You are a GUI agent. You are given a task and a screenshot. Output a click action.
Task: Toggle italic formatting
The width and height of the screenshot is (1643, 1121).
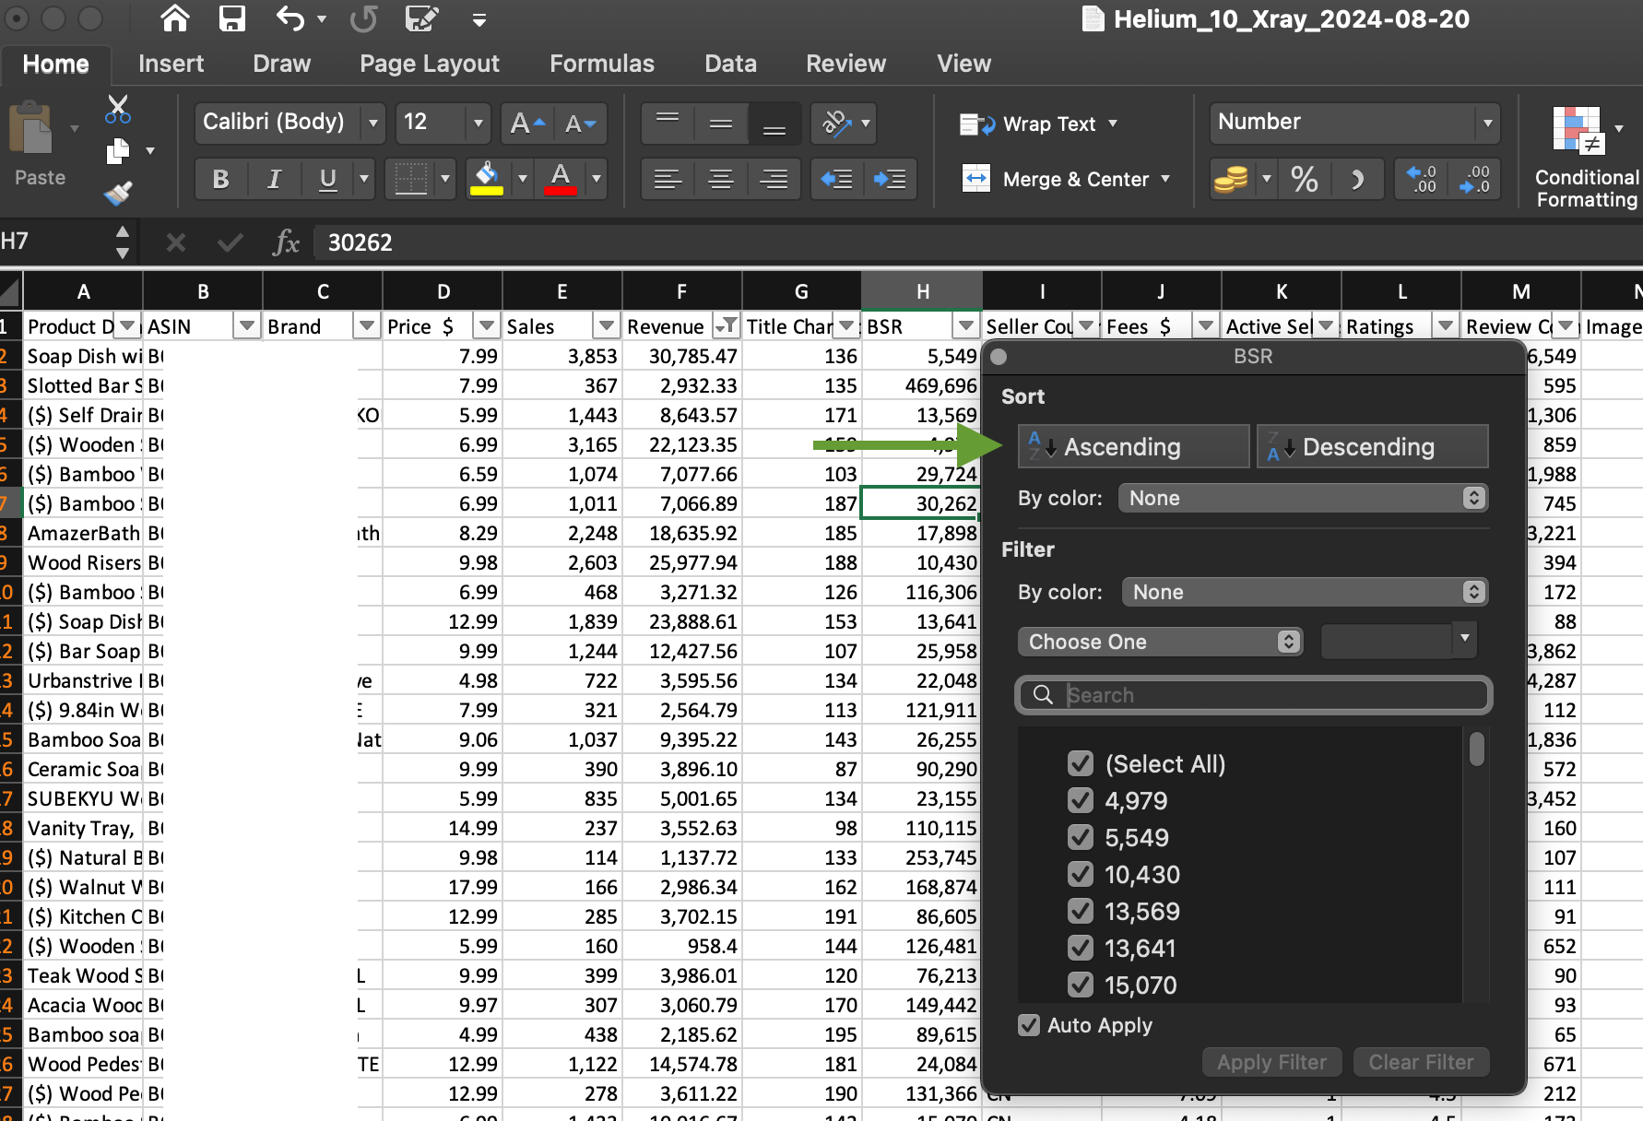[274, 179]
